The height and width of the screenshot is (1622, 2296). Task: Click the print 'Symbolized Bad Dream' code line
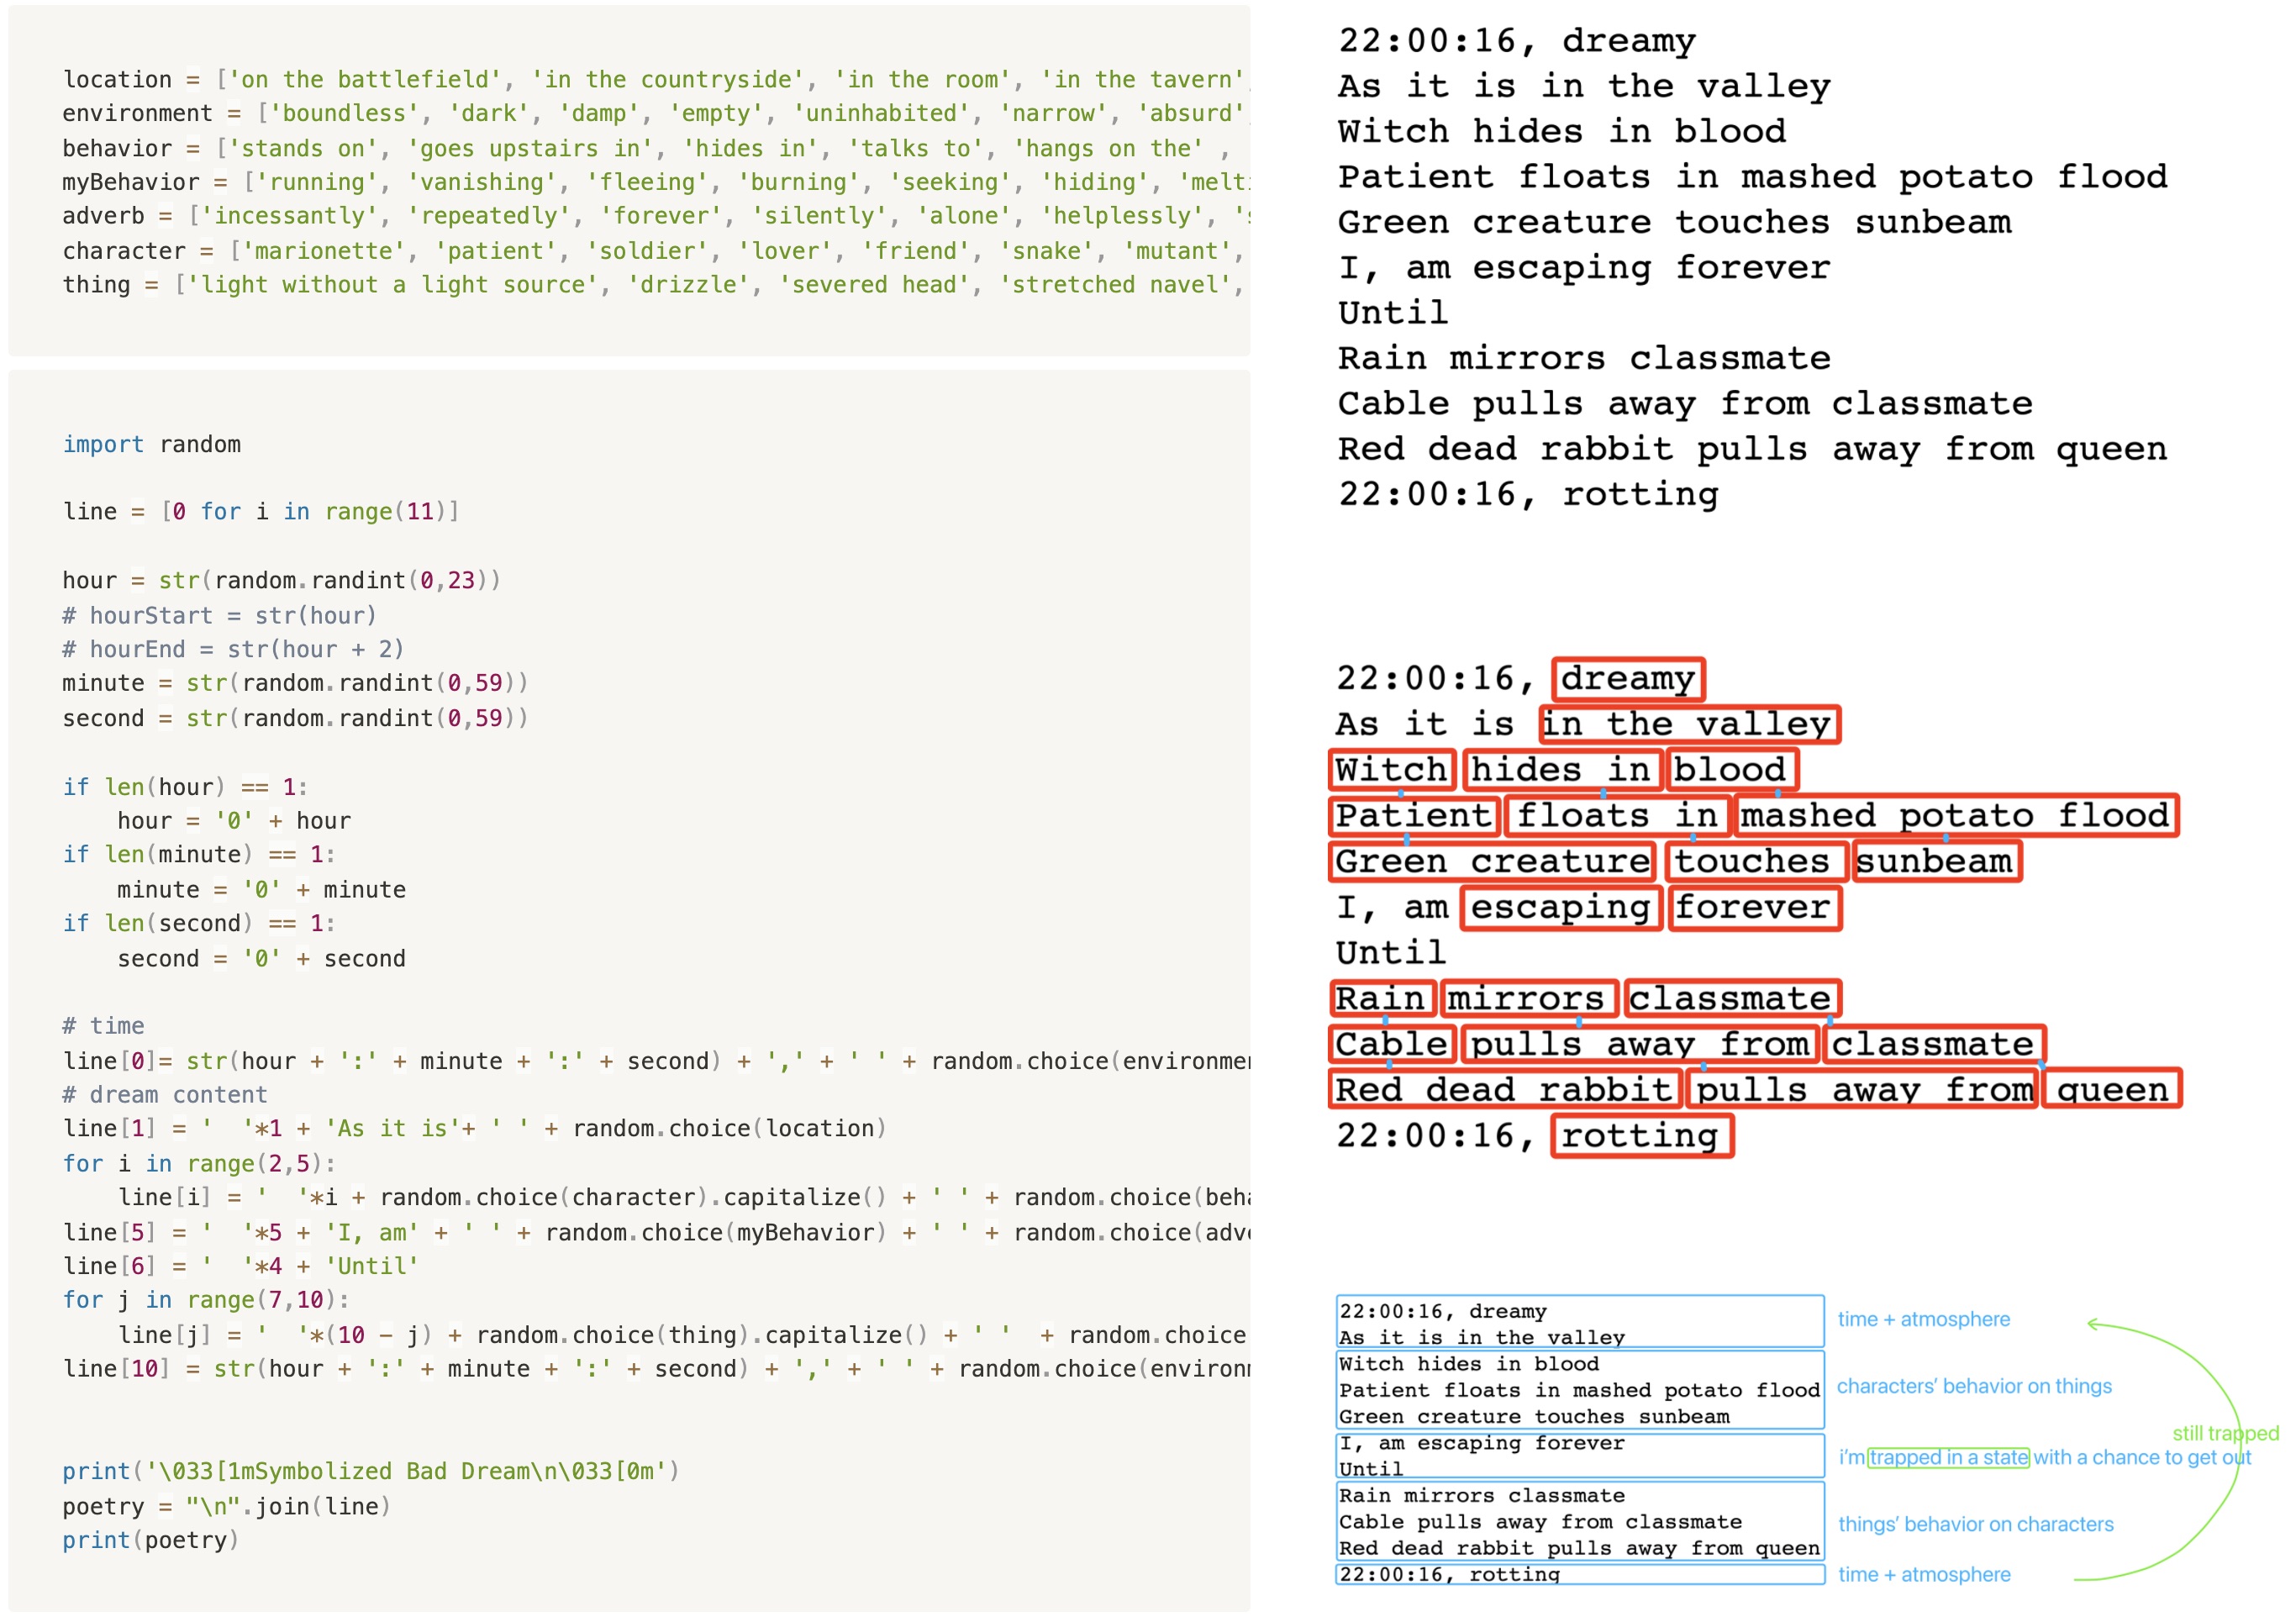[x=370, y=1471]
